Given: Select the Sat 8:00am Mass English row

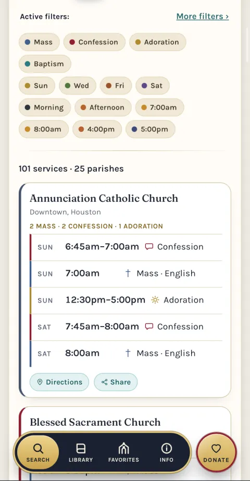Looking at the screenshot, I should [x=126, y=353].
